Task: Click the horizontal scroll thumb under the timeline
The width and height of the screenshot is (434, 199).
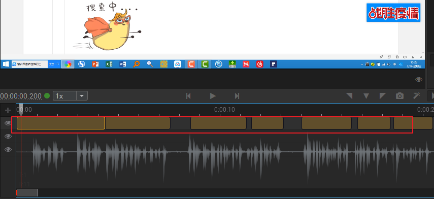Action: point(27,192)
